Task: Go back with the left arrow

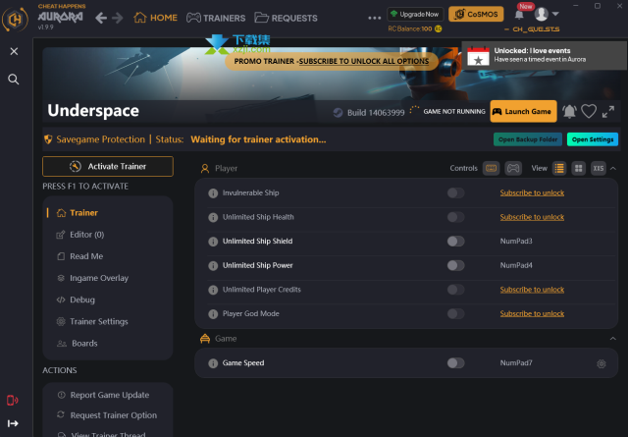Action: click(101, 18)
